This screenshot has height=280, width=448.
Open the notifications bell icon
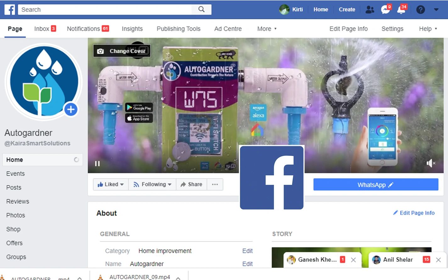coord(401,10)
